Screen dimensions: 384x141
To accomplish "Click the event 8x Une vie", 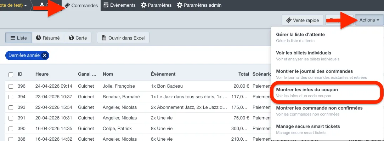I will coord(162,129).
